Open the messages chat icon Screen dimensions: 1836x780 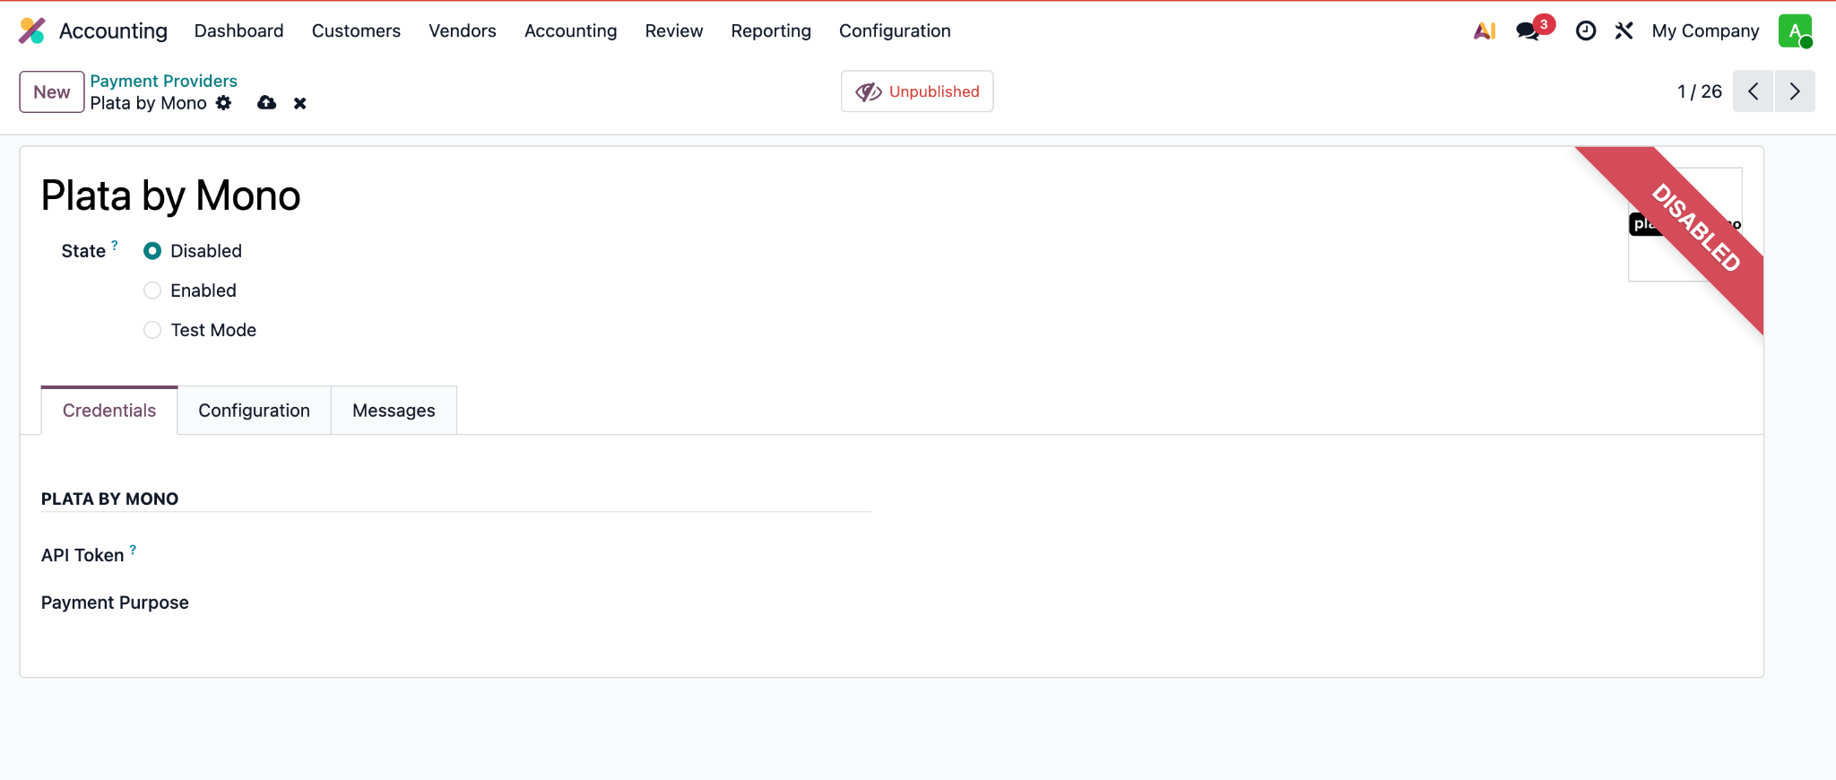[x=1528, y=31]
